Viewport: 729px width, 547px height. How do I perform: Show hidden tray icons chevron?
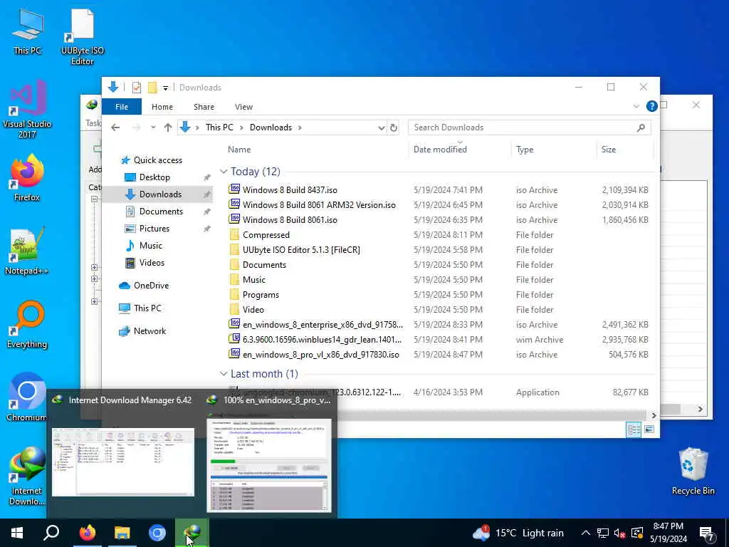click(586, 533)
